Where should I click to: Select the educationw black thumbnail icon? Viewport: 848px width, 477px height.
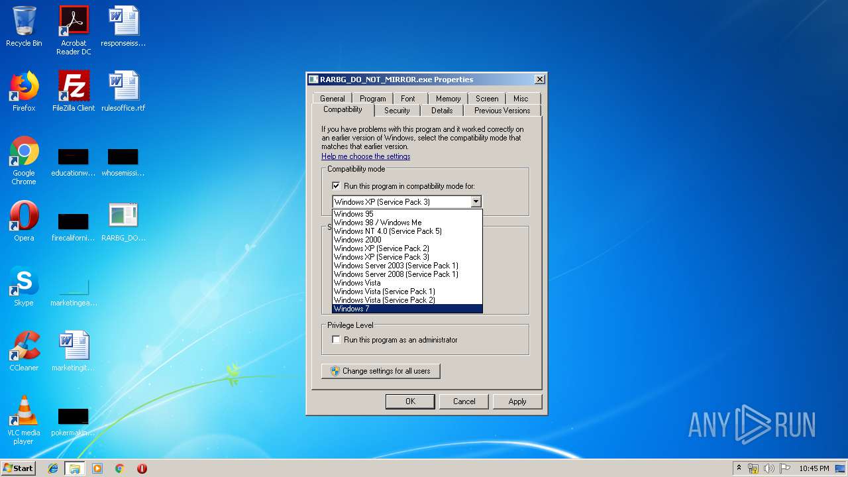(x=74, y=162)
